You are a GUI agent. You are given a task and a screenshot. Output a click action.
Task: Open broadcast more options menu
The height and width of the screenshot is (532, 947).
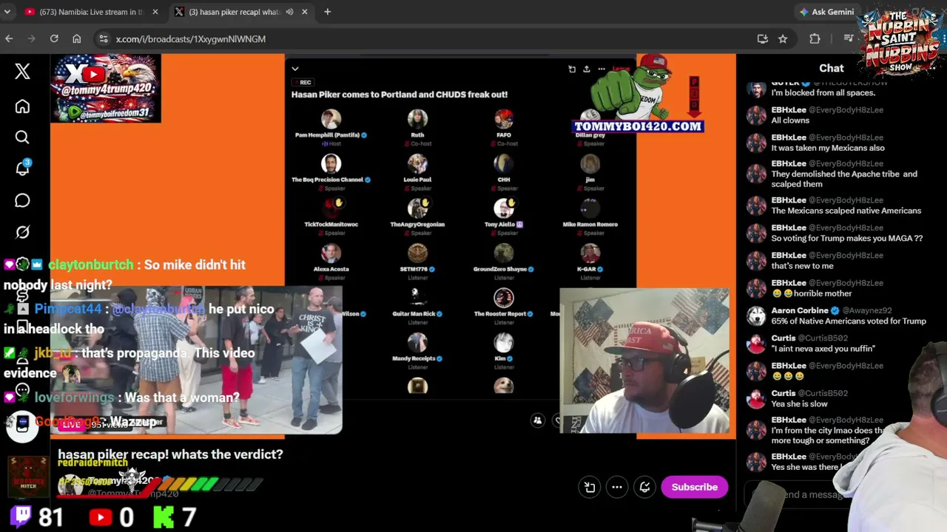[x=617, y=487]
